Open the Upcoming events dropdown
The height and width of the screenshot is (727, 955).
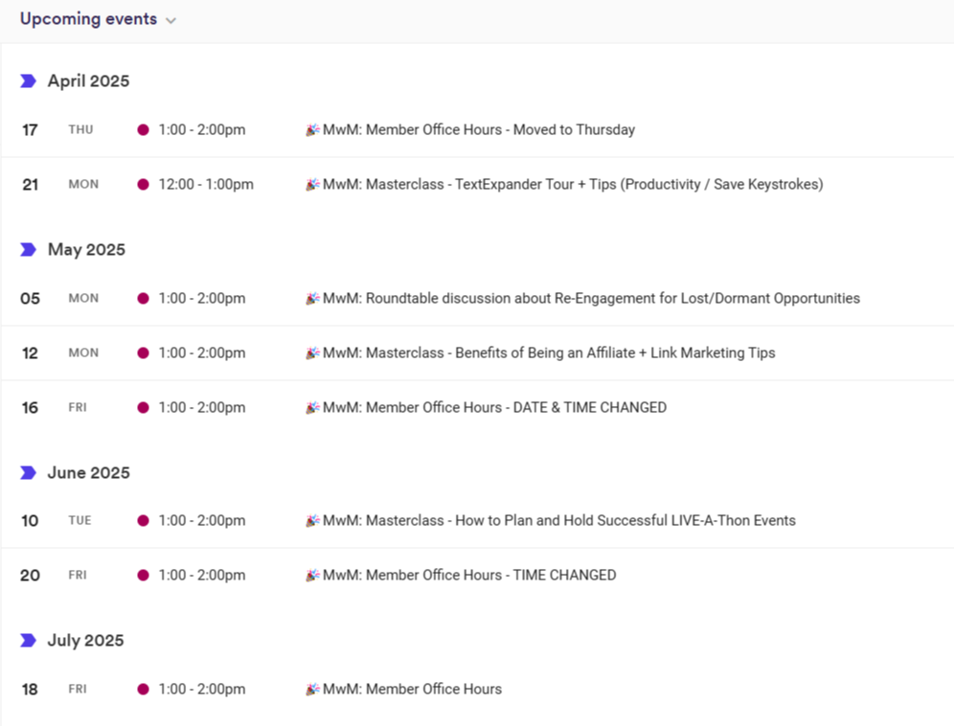click(x=171, y=21)
